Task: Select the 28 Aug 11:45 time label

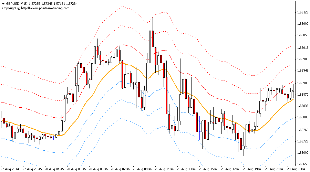Action: (165, 169)
